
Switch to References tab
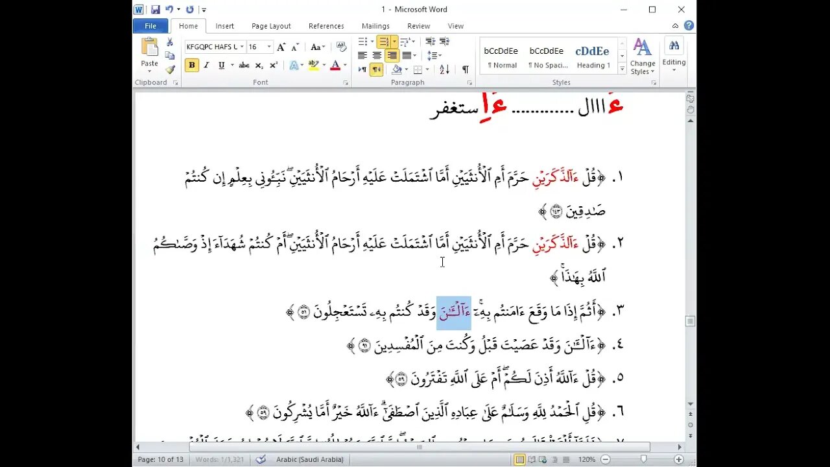(326, 26)
